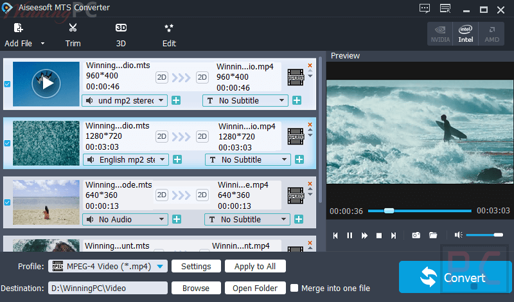Select the beach 640*360 video thumbnail
This screenshot has width=514, height=302.
click(46, 202)
